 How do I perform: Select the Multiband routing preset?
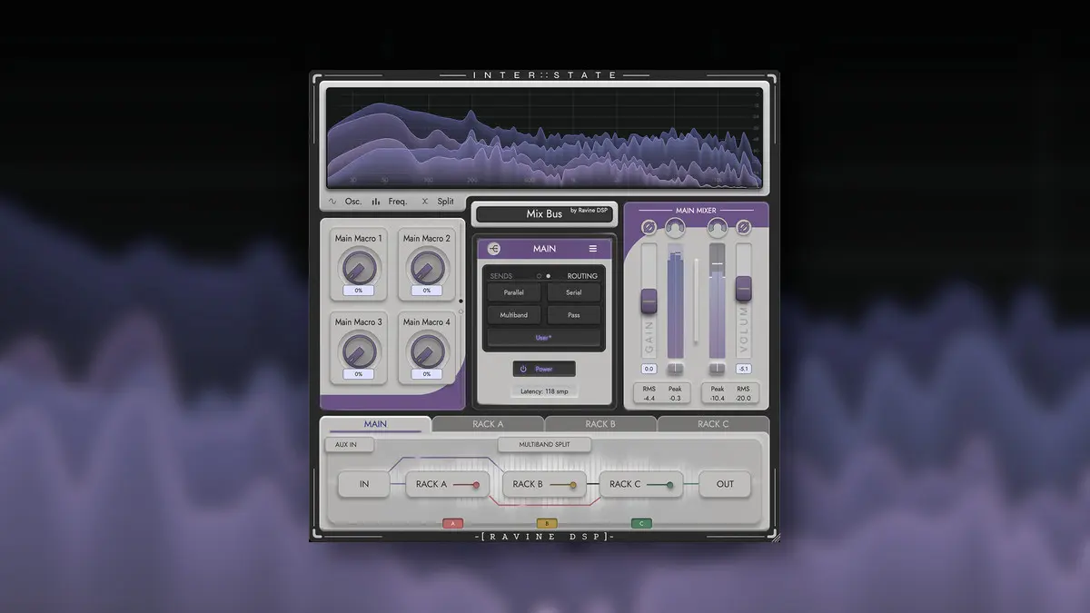[x=514, y=315]
